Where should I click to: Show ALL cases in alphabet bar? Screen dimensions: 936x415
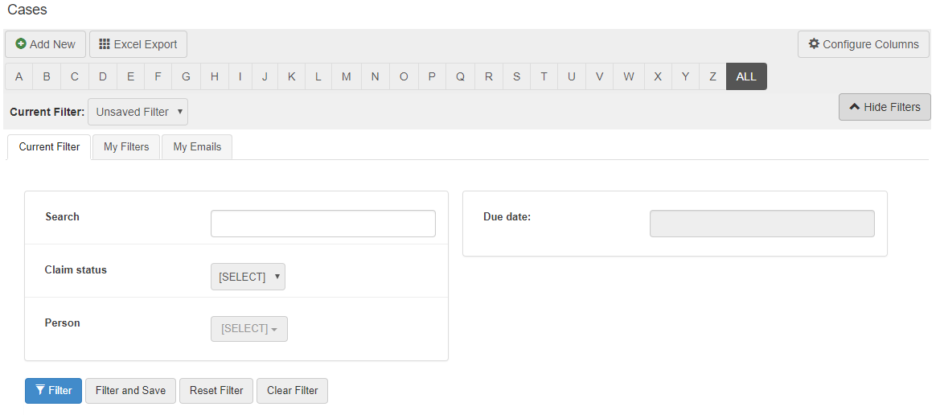coord(745,76)
